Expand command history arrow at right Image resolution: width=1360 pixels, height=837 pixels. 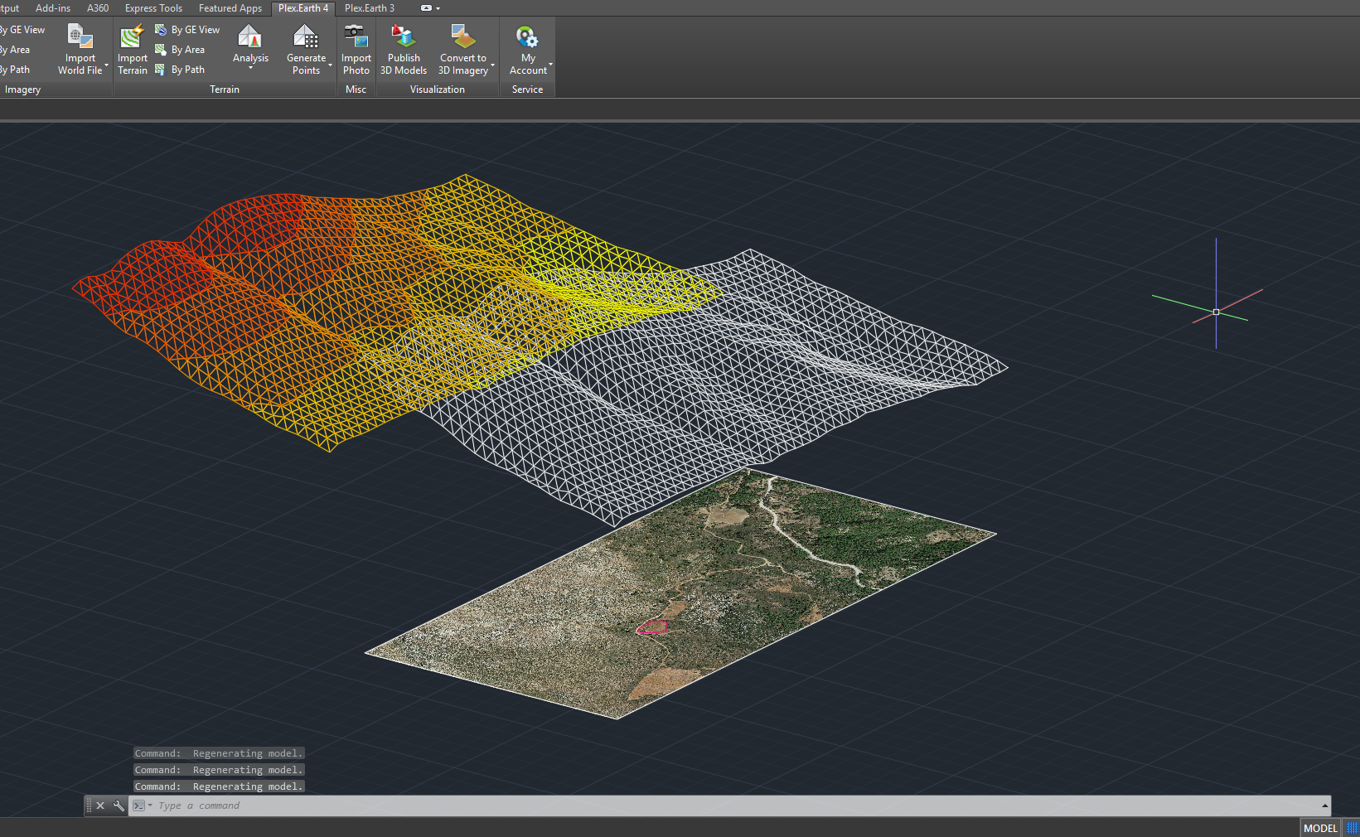1324,806
